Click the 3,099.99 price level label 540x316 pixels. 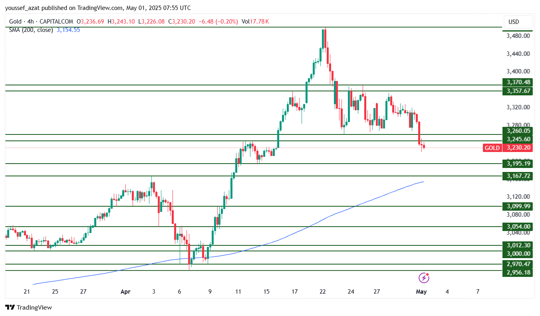[518, 206]
